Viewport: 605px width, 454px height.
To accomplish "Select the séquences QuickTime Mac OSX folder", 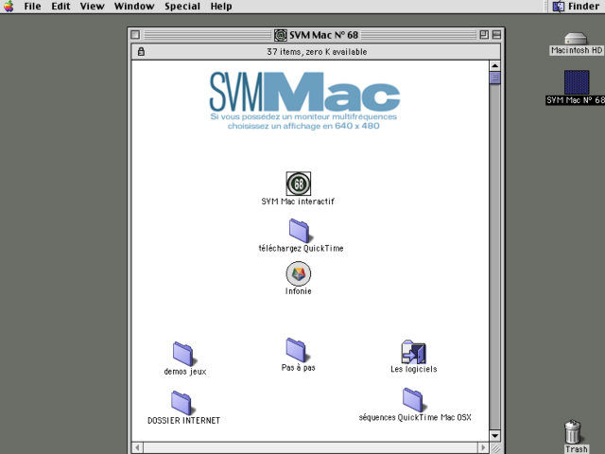I will click(x=413, y=400).
